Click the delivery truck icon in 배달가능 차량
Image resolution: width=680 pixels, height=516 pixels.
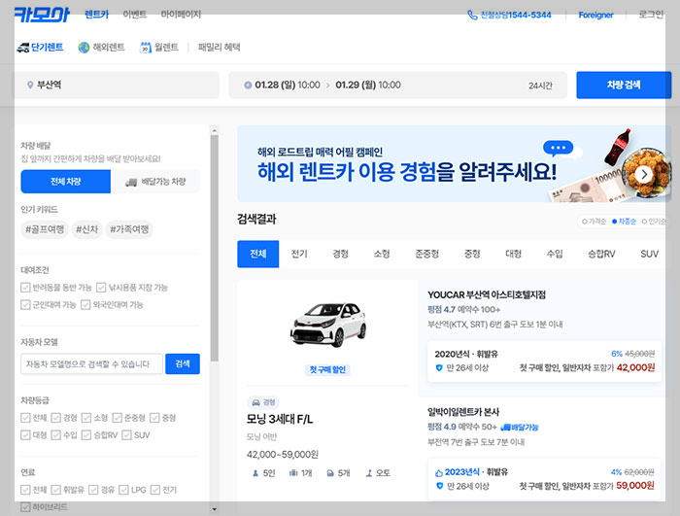[131, 183]
